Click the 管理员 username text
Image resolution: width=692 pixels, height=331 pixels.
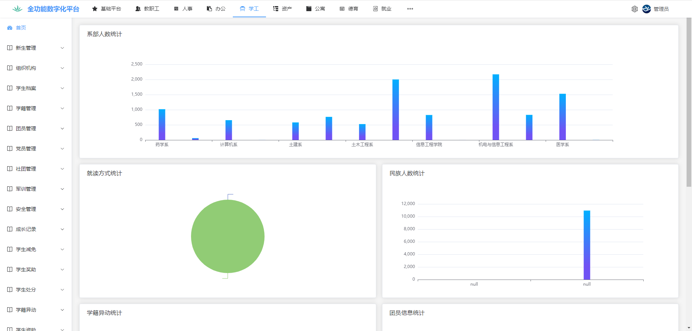click(x=661, y=9)
